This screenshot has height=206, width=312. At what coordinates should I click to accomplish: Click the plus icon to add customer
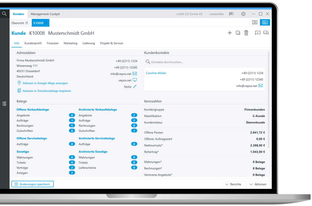pos(230,33)
